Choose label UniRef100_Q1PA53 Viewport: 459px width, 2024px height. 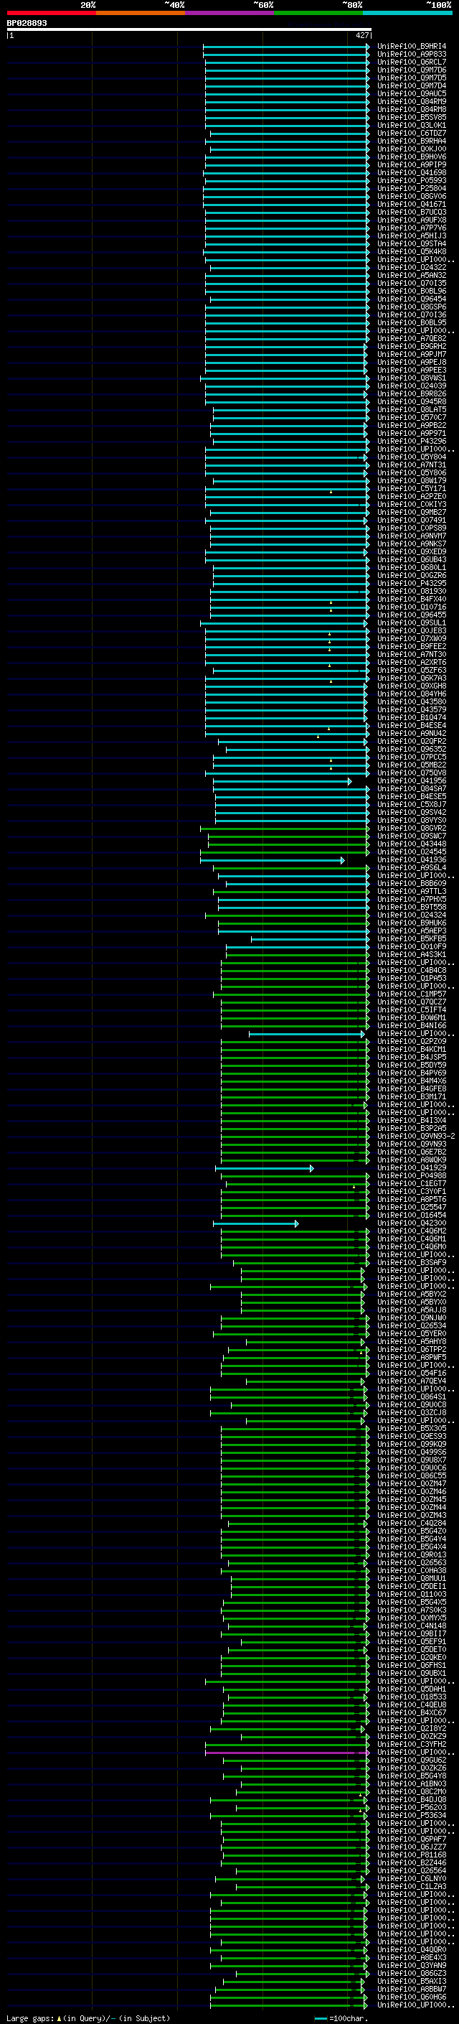click(x=411, y=978)
